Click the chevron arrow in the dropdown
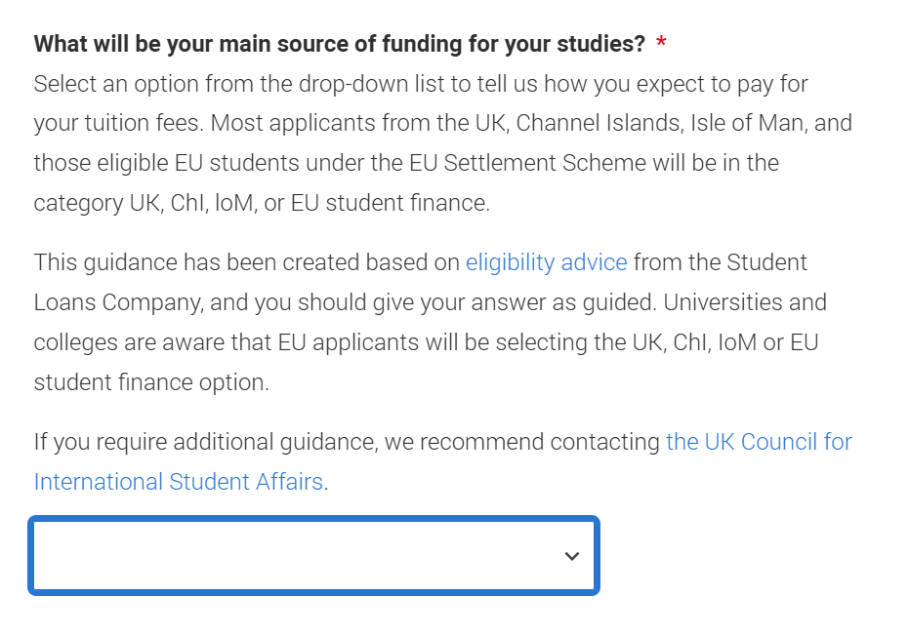The image size is (909, 636). [x=572, y=556]
